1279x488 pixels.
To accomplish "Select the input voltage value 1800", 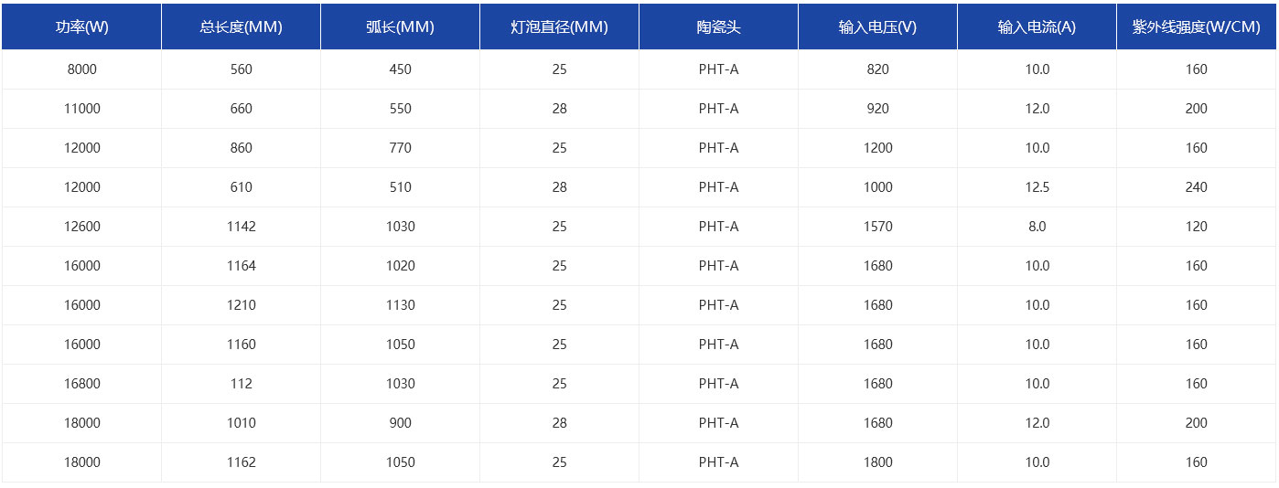I will coord(877,462).
